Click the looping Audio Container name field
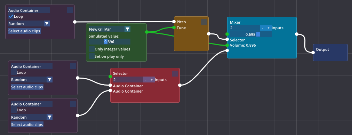The image size is (352, 135). [x=29, y=10]
